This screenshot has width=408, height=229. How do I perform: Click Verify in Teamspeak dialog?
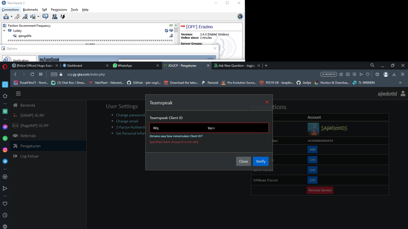(x=261, y=161)
